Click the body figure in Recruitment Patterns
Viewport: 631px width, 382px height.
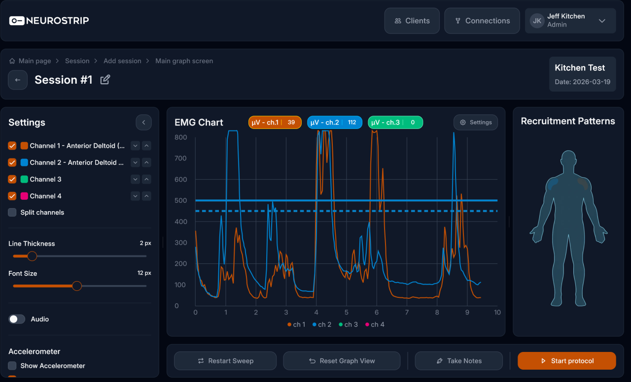click(568, 228)
